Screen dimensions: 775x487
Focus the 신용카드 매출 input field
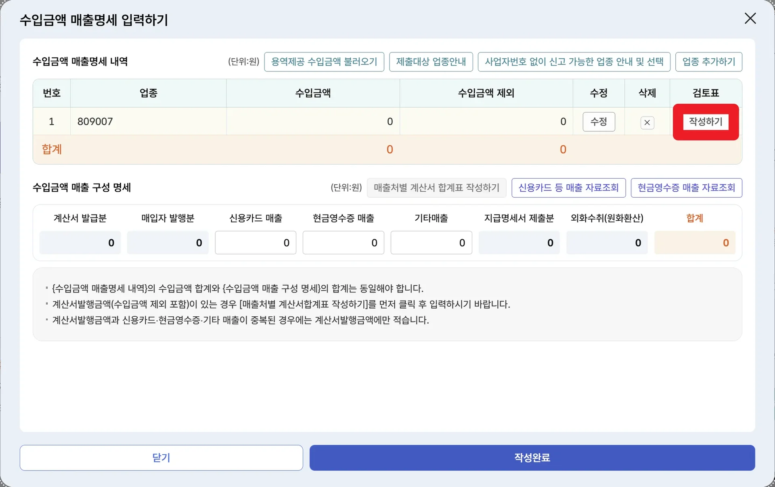tap(256, 242)
